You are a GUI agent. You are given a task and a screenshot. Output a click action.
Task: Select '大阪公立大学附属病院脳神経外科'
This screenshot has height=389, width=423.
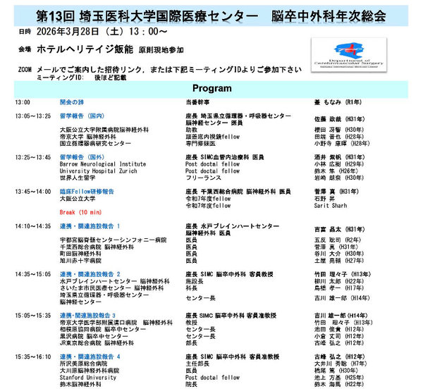(x=104, y=130)
